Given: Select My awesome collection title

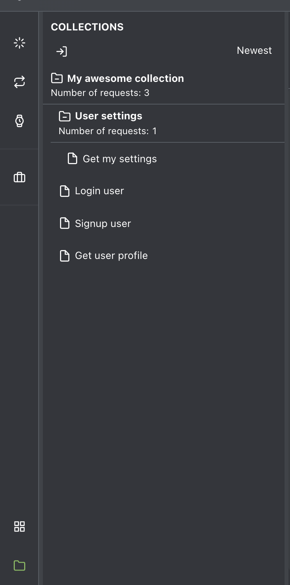Looking at the screenshot, I should pos(126,78).
